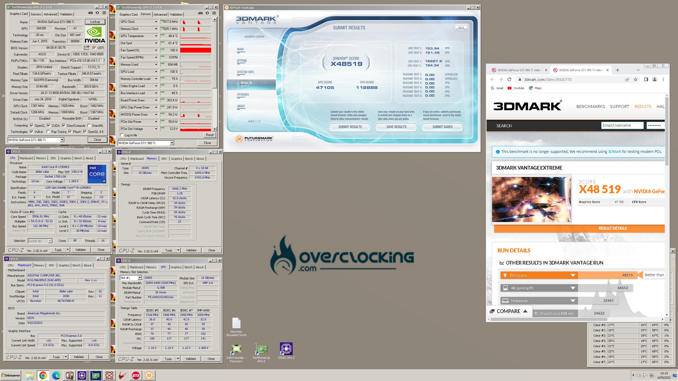Screen dimensions: 678x381
Task: Click GT3 icon in taskbar
Action: point(136,375)
